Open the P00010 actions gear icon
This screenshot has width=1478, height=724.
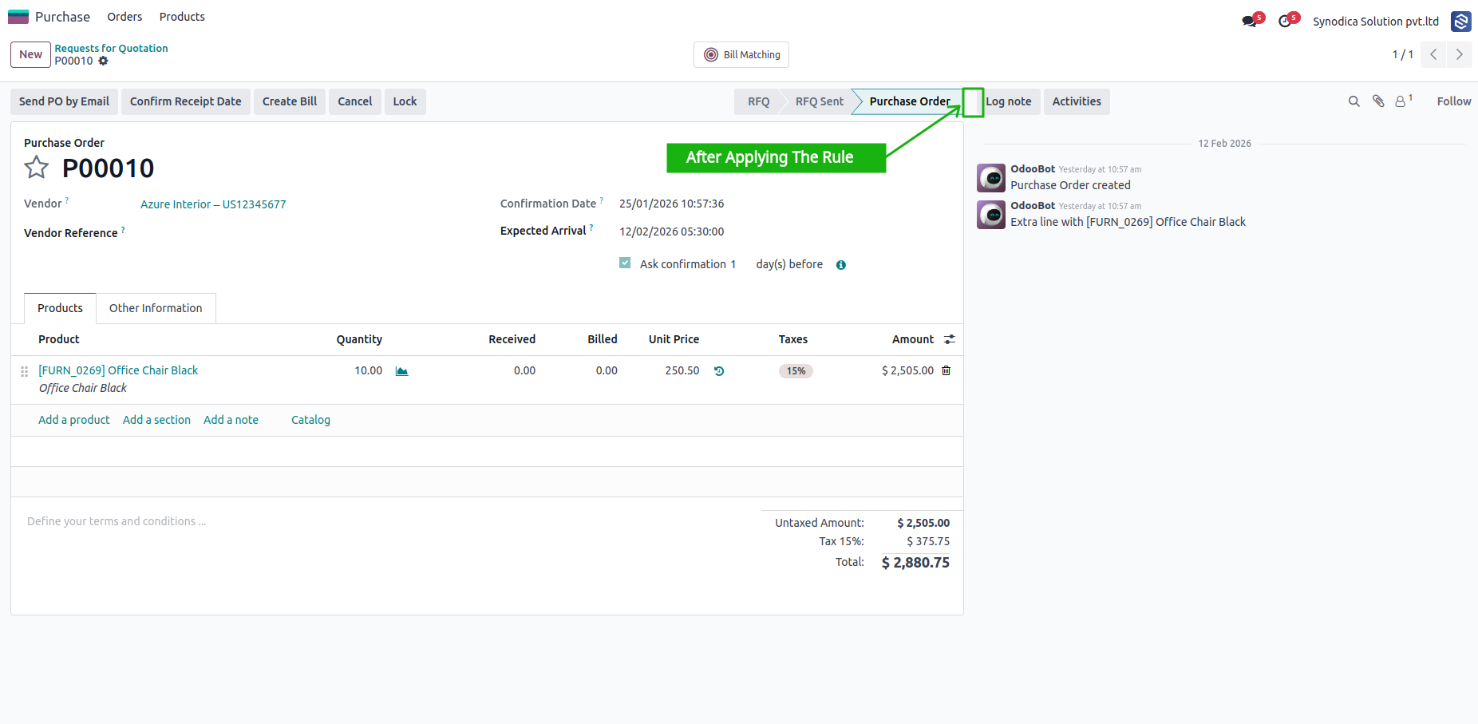tap(103, 61)
